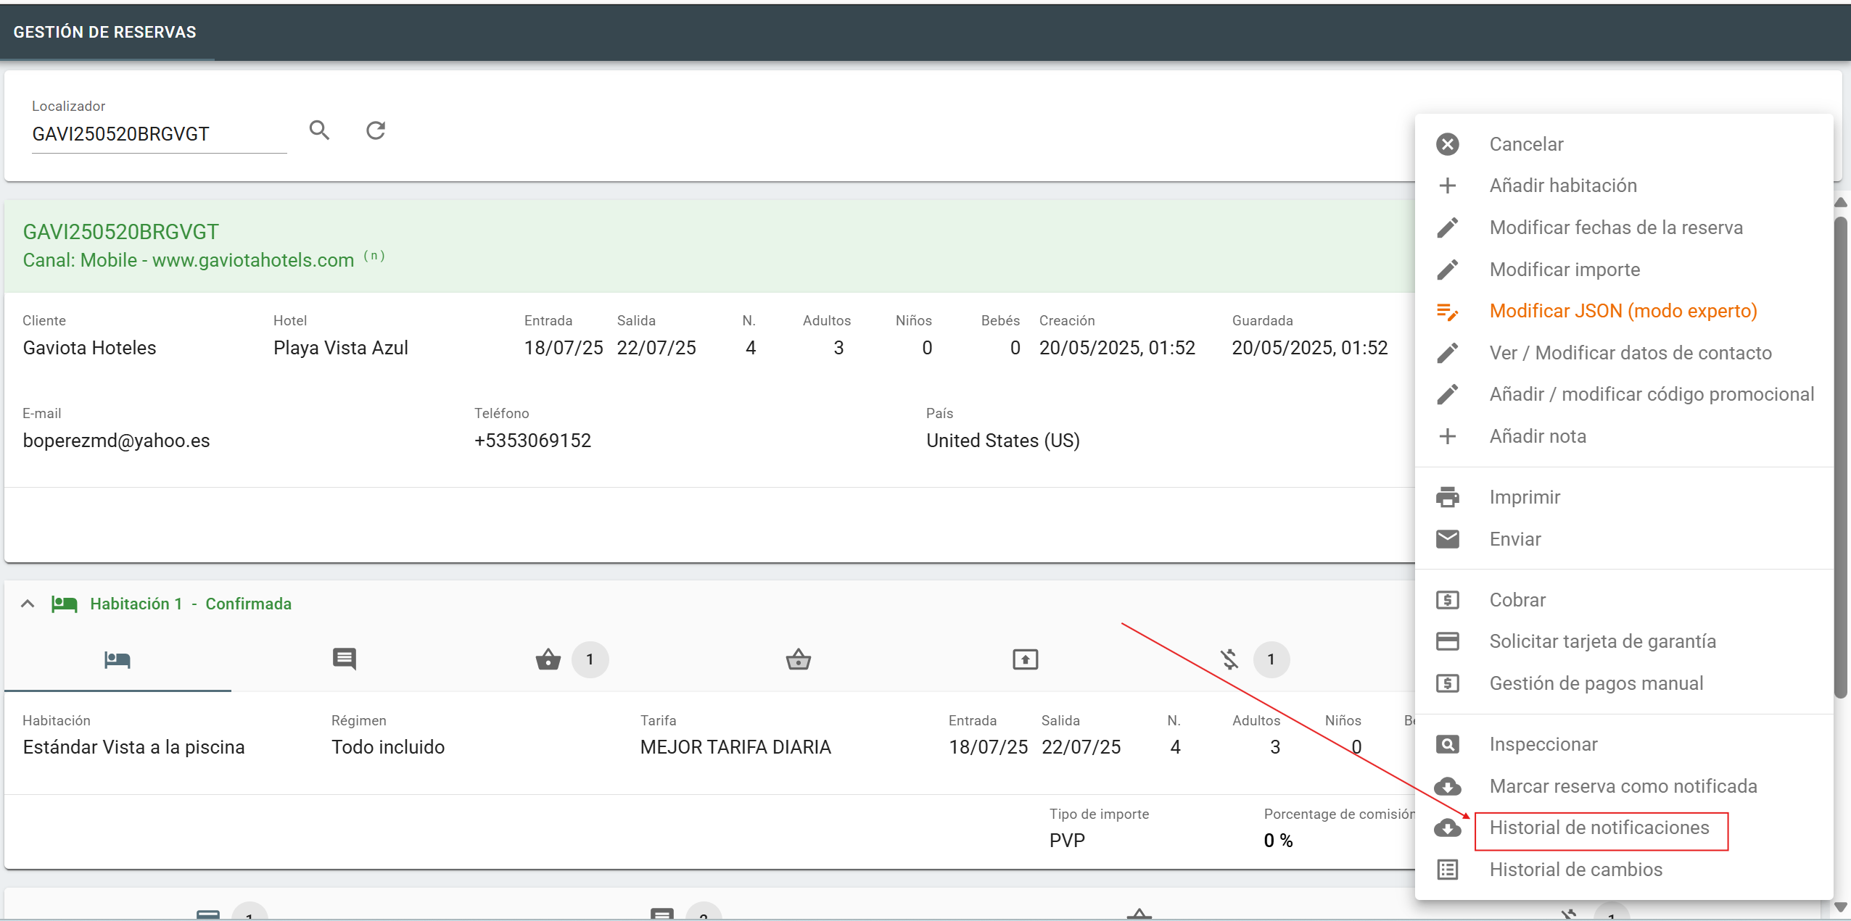Click the refresh icon beside the search

tap(376, 130)
